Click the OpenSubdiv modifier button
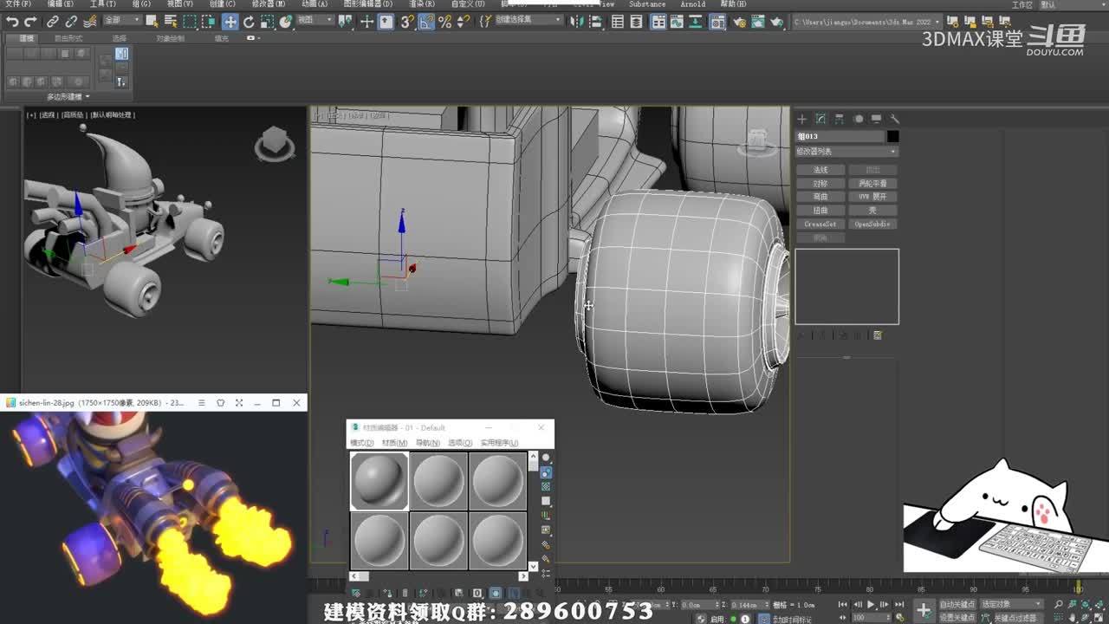The height and width of the screenshot is (624, 1109). [872, 224]
